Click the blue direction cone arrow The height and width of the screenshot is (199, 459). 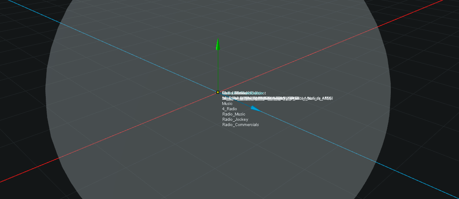click(256, 109)
